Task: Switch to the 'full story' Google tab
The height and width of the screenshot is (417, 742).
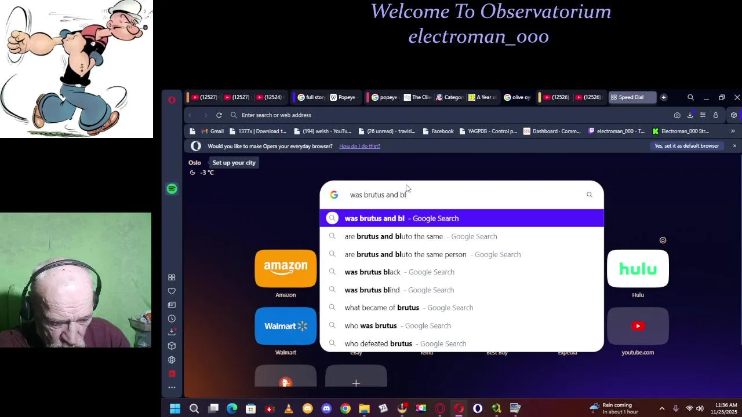Action: click(x=311, y=97)
